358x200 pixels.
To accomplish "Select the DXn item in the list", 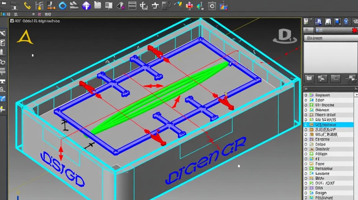I will (x=319, y=188).
